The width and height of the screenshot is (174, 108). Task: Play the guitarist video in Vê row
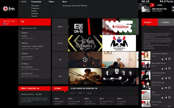click(85, 60)
